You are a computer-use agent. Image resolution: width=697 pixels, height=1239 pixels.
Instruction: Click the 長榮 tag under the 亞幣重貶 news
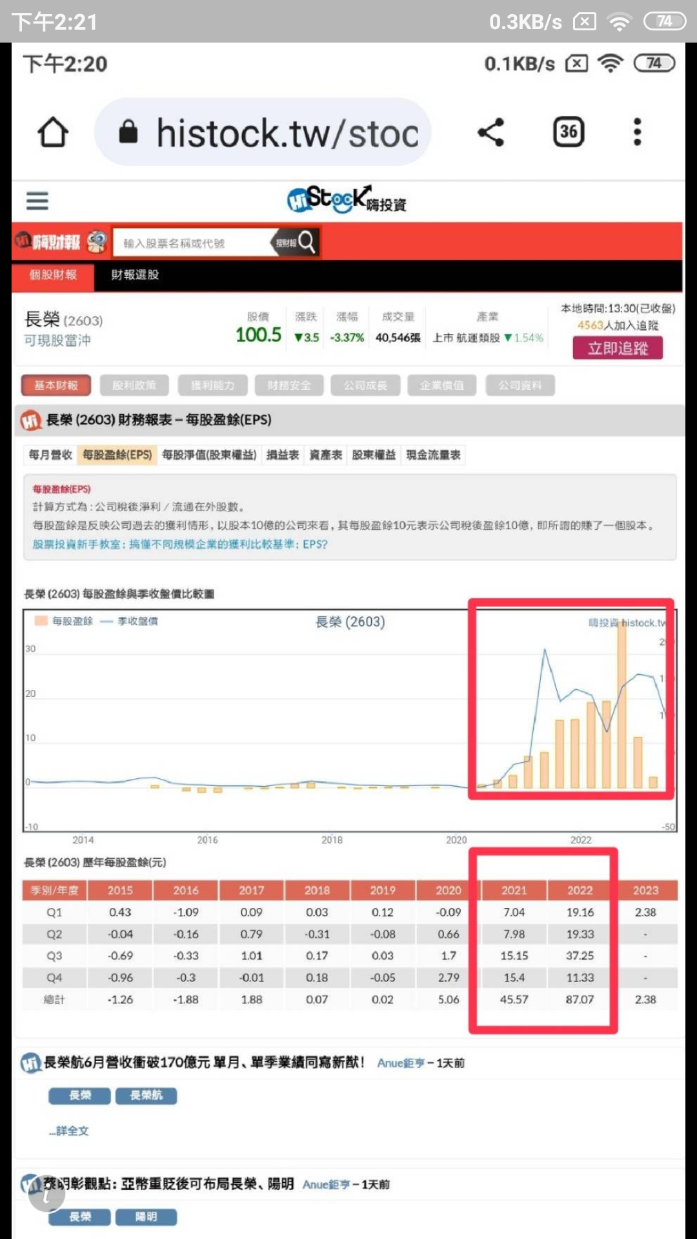coord(80,1216)
